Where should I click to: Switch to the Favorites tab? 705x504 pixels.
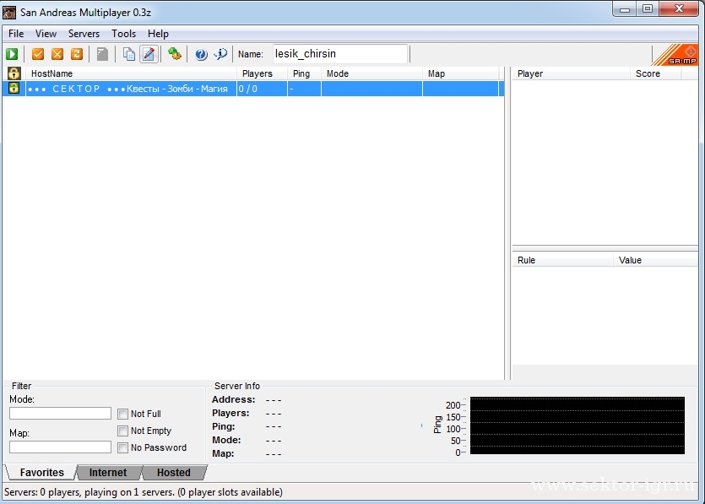[42, 473]
